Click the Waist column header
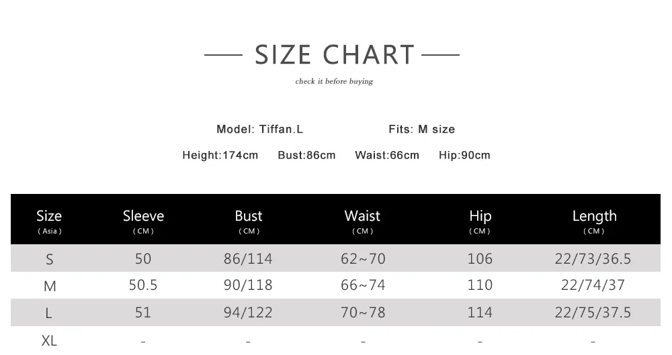Viewport: 672px width, 355px height. 362,220
